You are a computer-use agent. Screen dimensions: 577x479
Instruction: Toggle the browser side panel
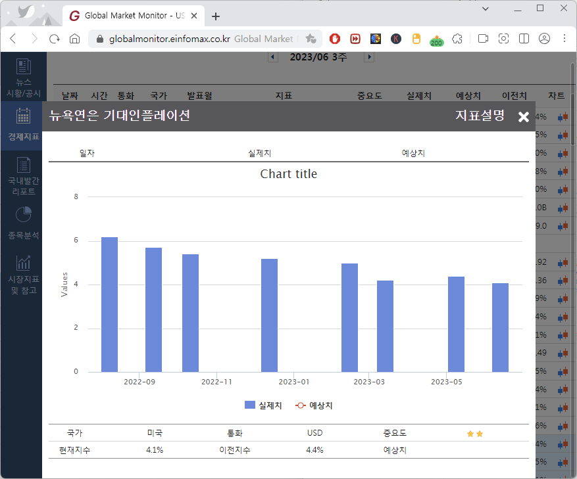524,39
